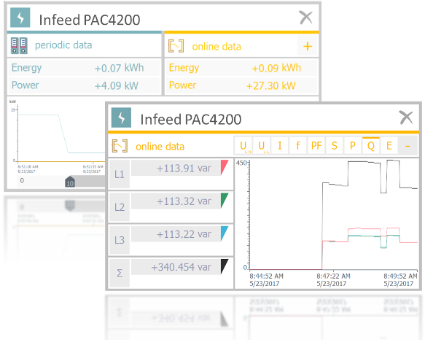
Task: Click the online data bracket icon in the back window
Action: pyautogui.click(x=176, y=46)
